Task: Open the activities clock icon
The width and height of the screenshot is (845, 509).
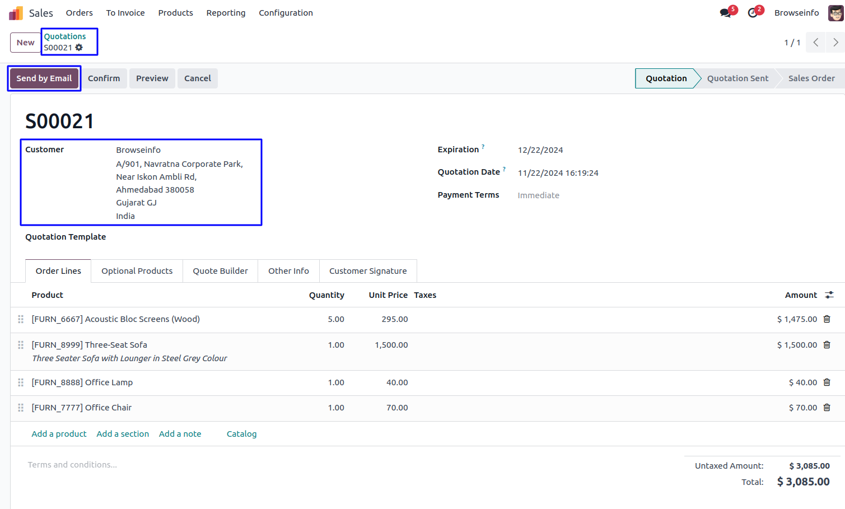Action: coord(753,13)
